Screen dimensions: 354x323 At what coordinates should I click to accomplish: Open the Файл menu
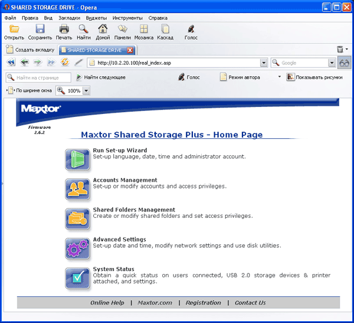(x=11, y=18)
